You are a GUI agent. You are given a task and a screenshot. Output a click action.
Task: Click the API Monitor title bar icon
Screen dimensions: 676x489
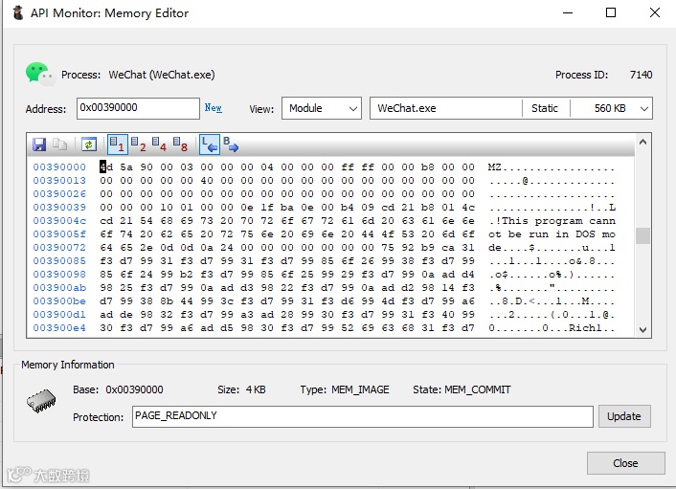(x=17, y=13)
